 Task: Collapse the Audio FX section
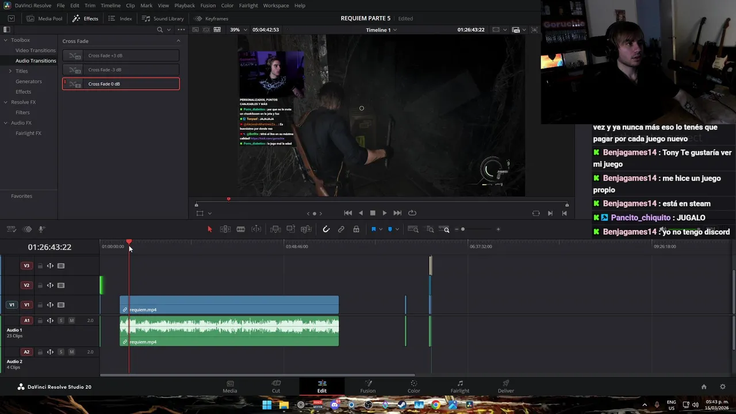[x=5, y=122]
